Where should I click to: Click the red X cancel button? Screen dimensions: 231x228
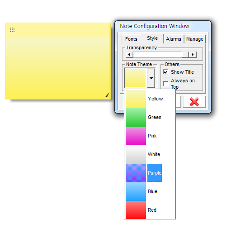(x=194, y=102)
